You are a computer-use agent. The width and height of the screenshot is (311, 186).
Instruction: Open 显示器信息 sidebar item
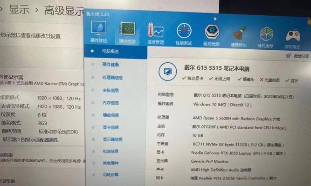(113, 139)
